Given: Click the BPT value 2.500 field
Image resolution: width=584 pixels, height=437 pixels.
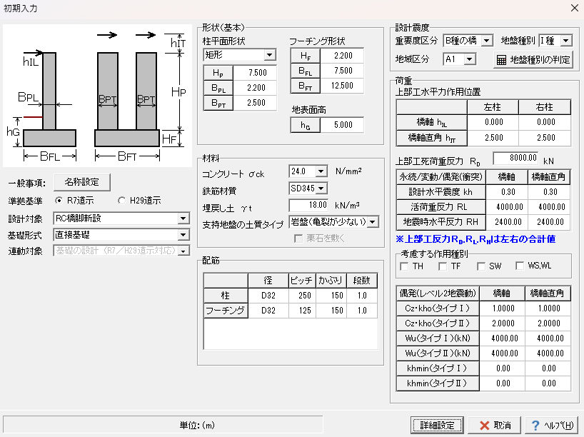Looking at the screenshot, I should click(256, 103).
